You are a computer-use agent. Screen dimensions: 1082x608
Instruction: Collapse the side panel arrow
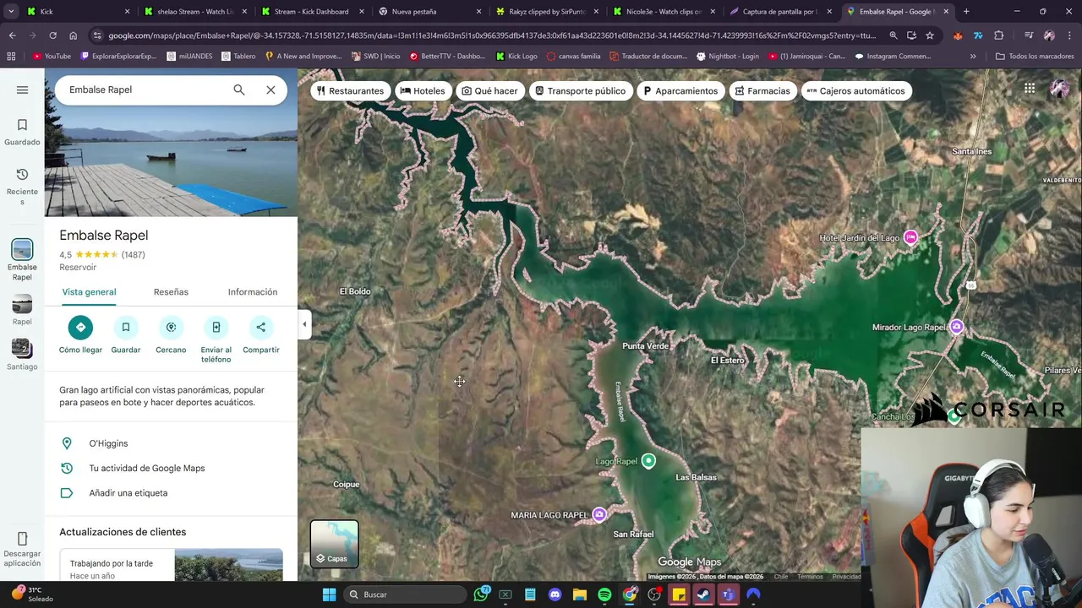pyautogui.click(x=304, y=324)
